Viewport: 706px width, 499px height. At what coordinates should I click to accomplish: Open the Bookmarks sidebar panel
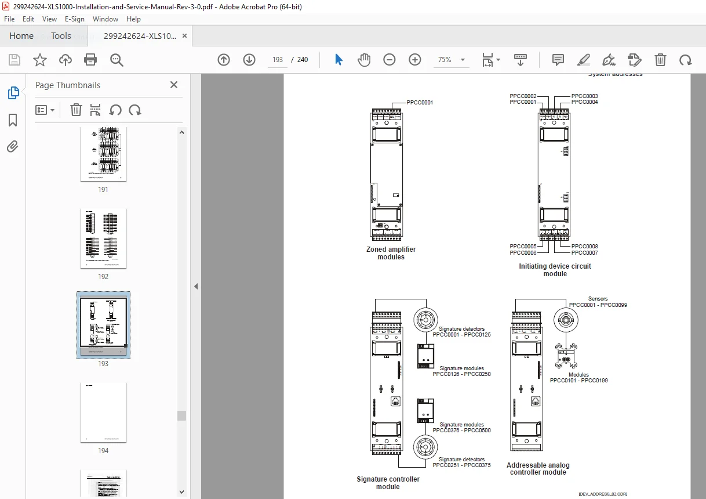13,120
